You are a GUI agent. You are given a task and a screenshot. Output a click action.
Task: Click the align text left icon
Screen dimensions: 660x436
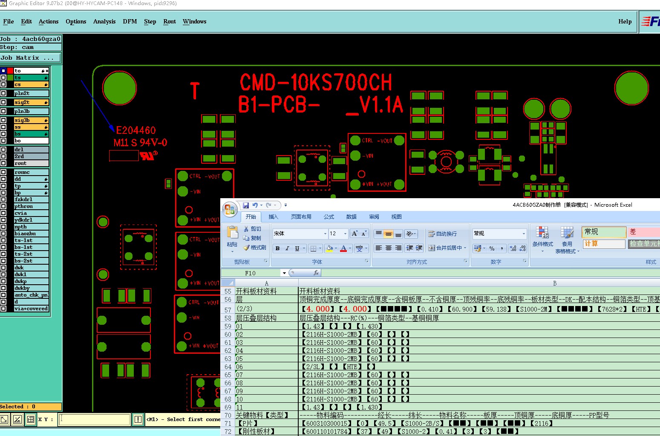pos(378,248)
